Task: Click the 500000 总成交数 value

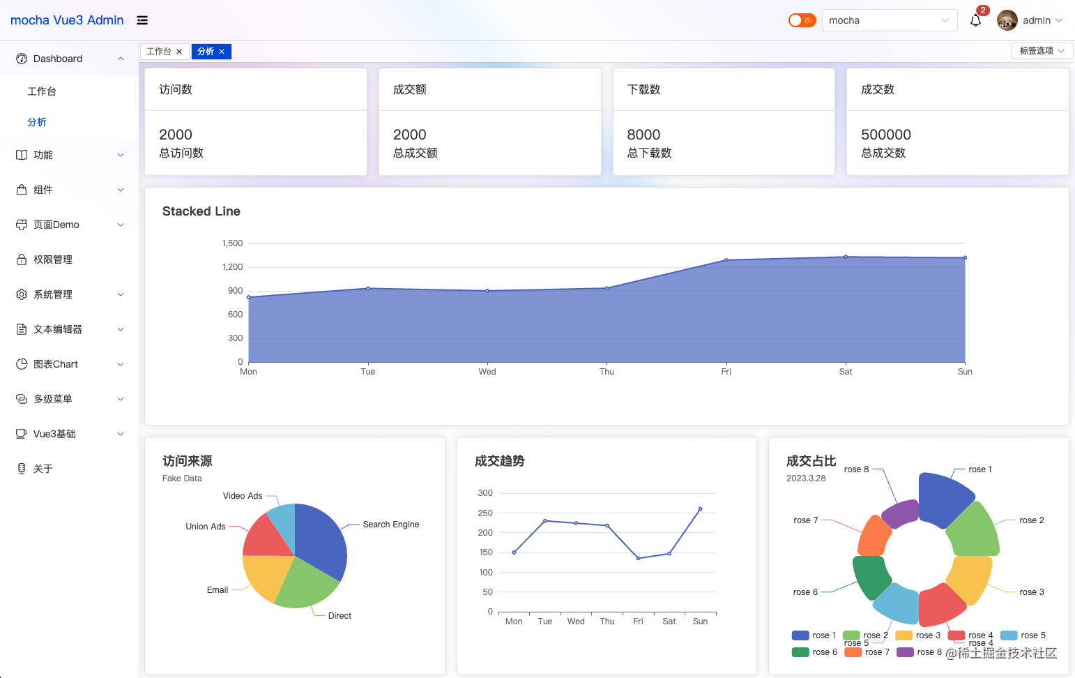Action: (886, 135)
